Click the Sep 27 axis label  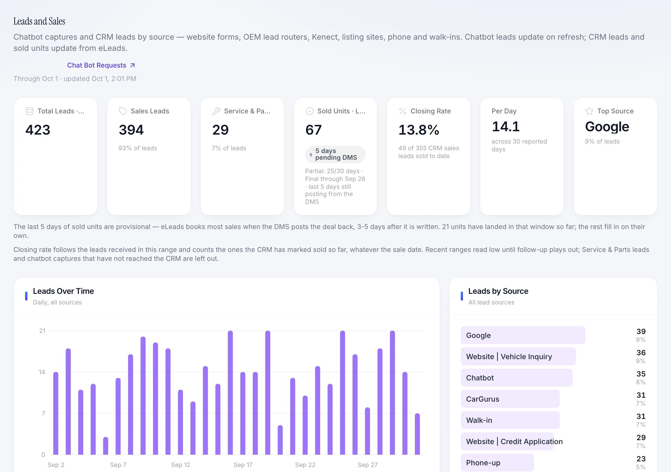[x=367, y=465]
